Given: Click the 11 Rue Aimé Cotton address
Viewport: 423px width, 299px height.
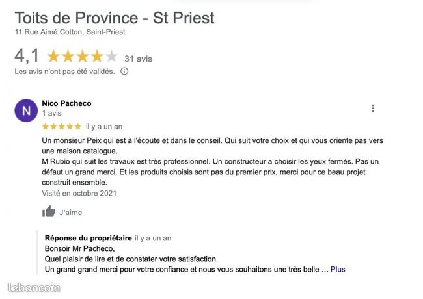Looking at the screenshot, I should pos(70,32).
